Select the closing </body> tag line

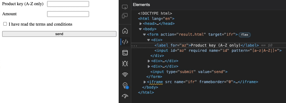click(x=150, y=87)
